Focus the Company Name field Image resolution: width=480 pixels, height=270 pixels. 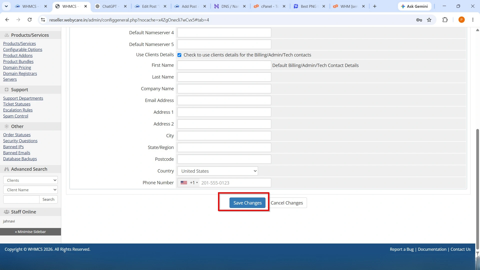224,89
